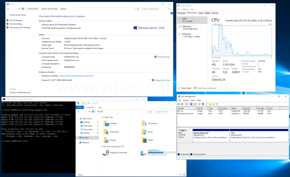This screenshot has width=290, height=177.
Task: Switch to Processes tab in Task Manager
Action: [x=181, y=13]
